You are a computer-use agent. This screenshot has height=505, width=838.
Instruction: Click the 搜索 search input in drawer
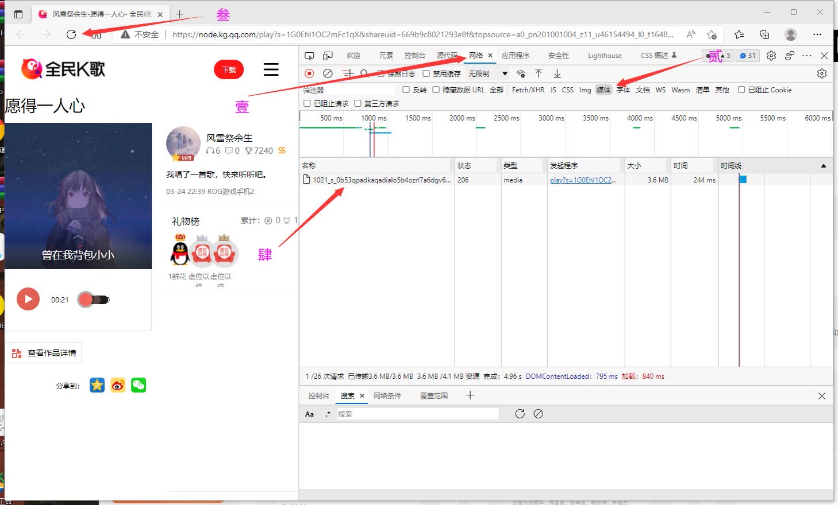[x=417, y=414]
